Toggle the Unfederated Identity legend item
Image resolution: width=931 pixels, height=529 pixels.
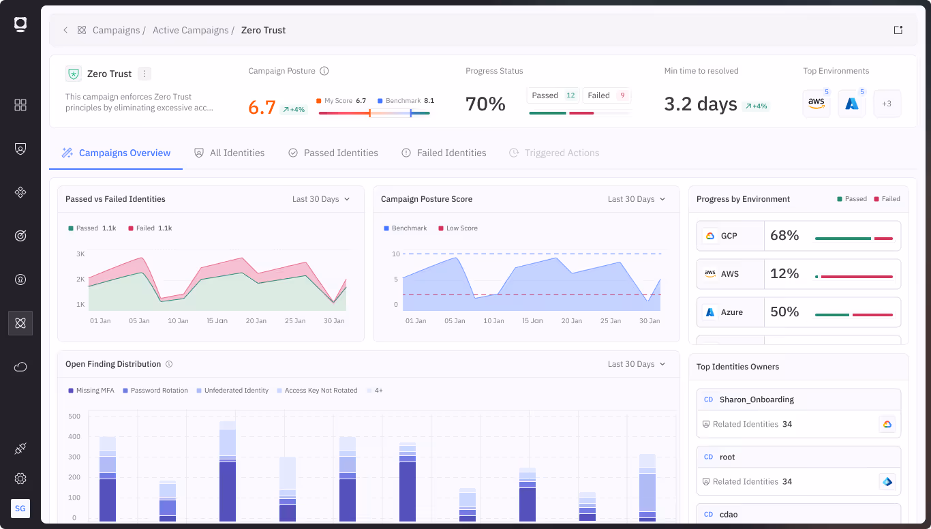click(x=232, y=391)
